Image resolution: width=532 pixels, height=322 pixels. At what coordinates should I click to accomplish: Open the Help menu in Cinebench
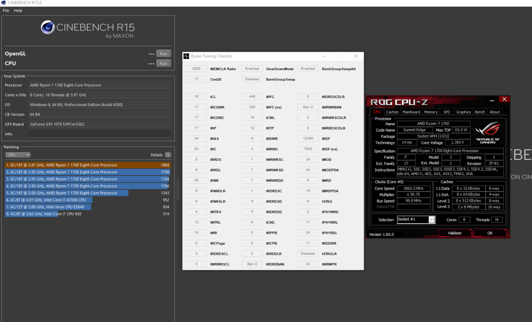18,10
